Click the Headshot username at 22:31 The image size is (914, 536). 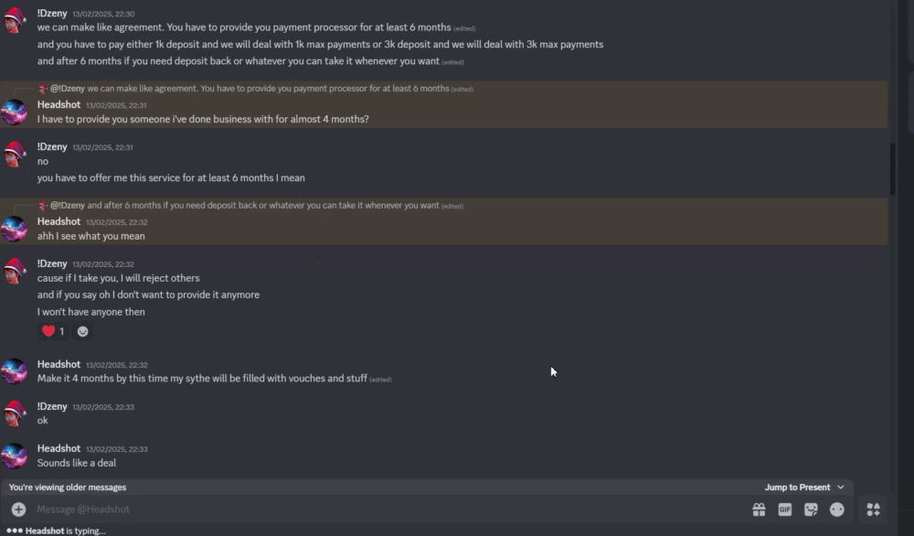tap(58, 104)
